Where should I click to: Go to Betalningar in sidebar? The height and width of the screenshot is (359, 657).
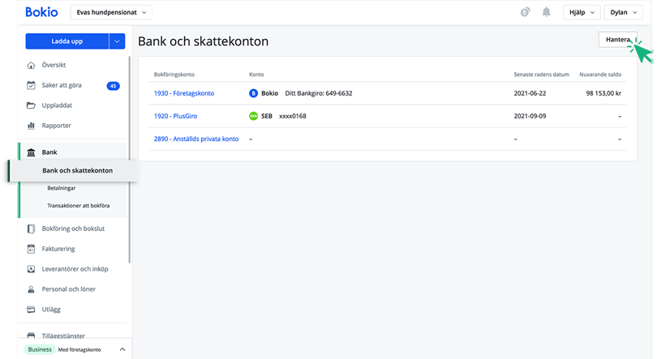(x=61, y=188)
